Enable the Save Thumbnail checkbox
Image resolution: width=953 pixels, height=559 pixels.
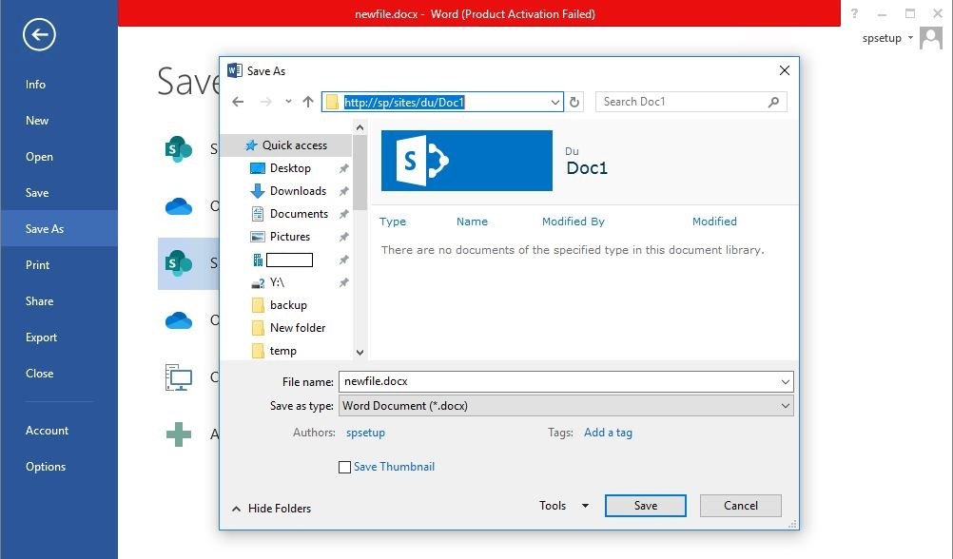pyautogui.click(x=344, y=467)
